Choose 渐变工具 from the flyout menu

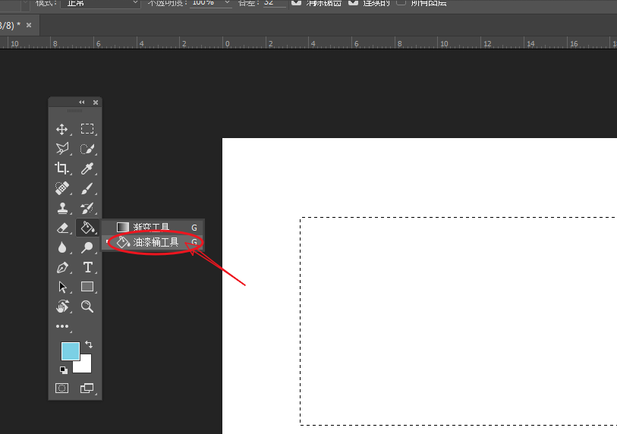(152, 227)
